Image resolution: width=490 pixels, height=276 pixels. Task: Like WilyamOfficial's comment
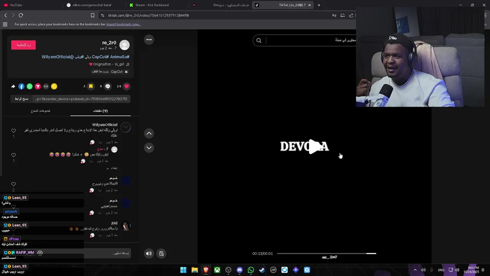pos(13,131)
